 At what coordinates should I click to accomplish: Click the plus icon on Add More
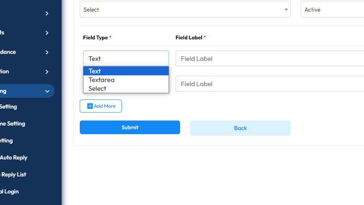[90, 106]
